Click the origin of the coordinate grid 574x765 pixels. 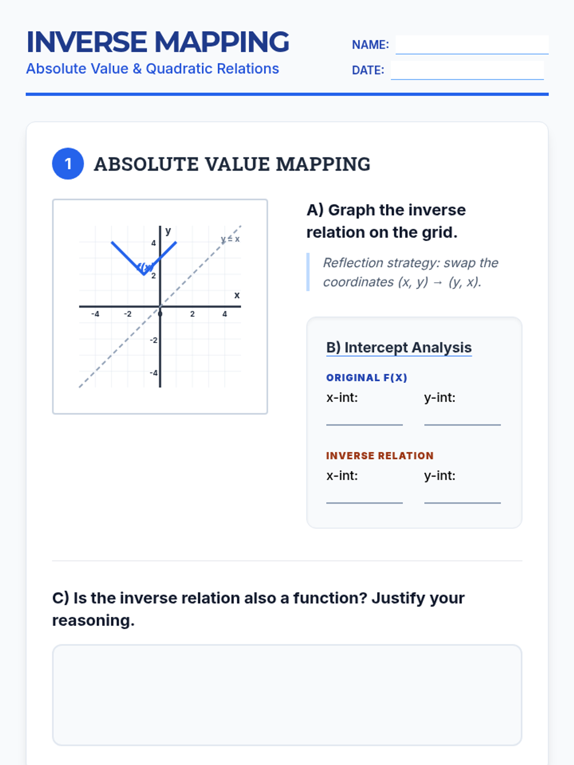point(160,306)
